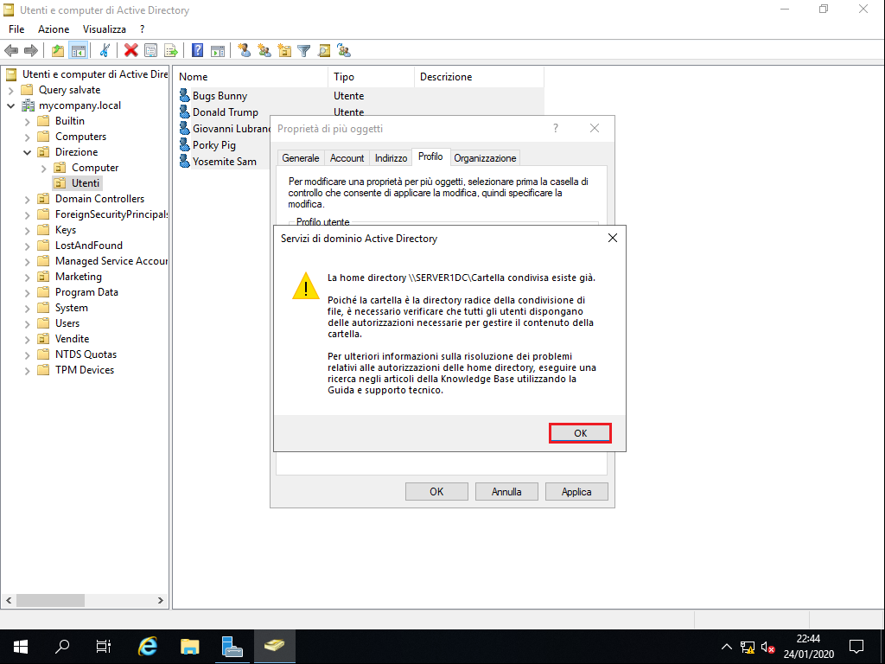Switch to the Generale tab
Screen dimensions: 885x664
(x=301, y=158)
